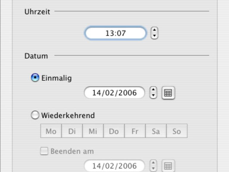Toggle the So weekday button
This screenshot has height=172, width=229.
(177, 131)
